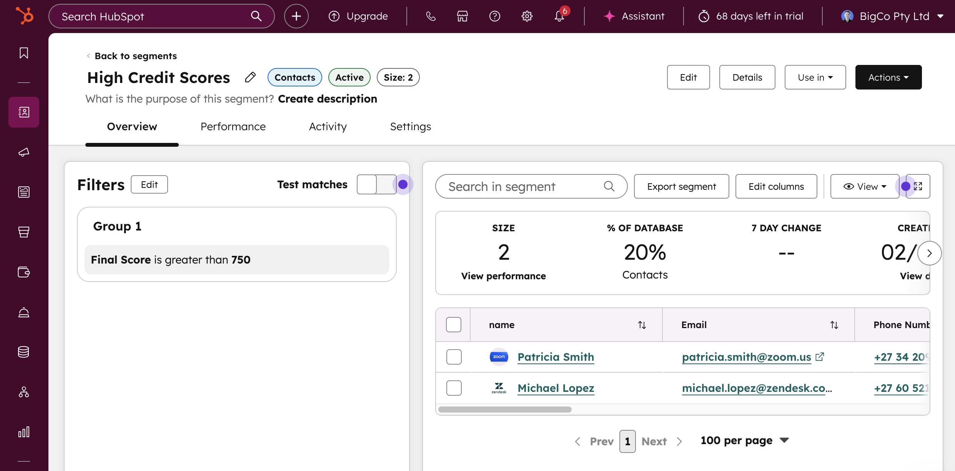Screen dimensions: 955x471
Task: Open the Data Management database icon in sidebar
Action: pyautogui.click(x=23, y=352)
